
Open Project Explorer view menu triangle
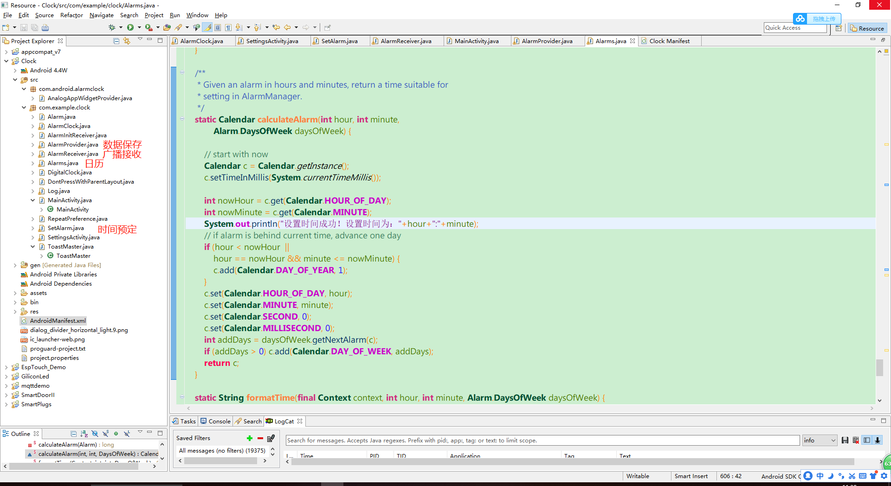pyautogui.click(x=140, y=40)
